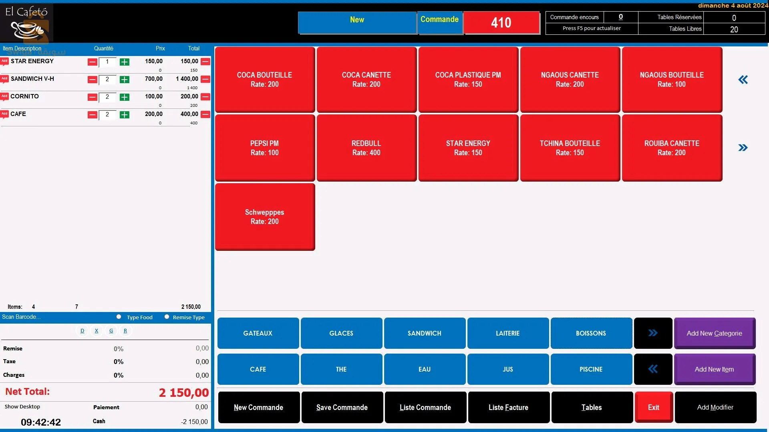This screenshot has width=769, height=432.
Task: Add REDBULL item tile to order
Action: pos(366,148)
